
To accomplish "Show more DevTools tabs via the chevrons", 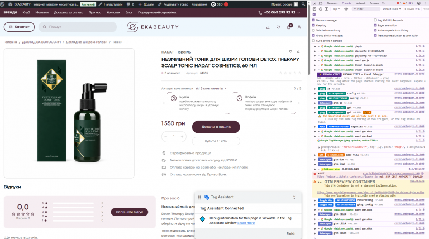I will [383, 3].
